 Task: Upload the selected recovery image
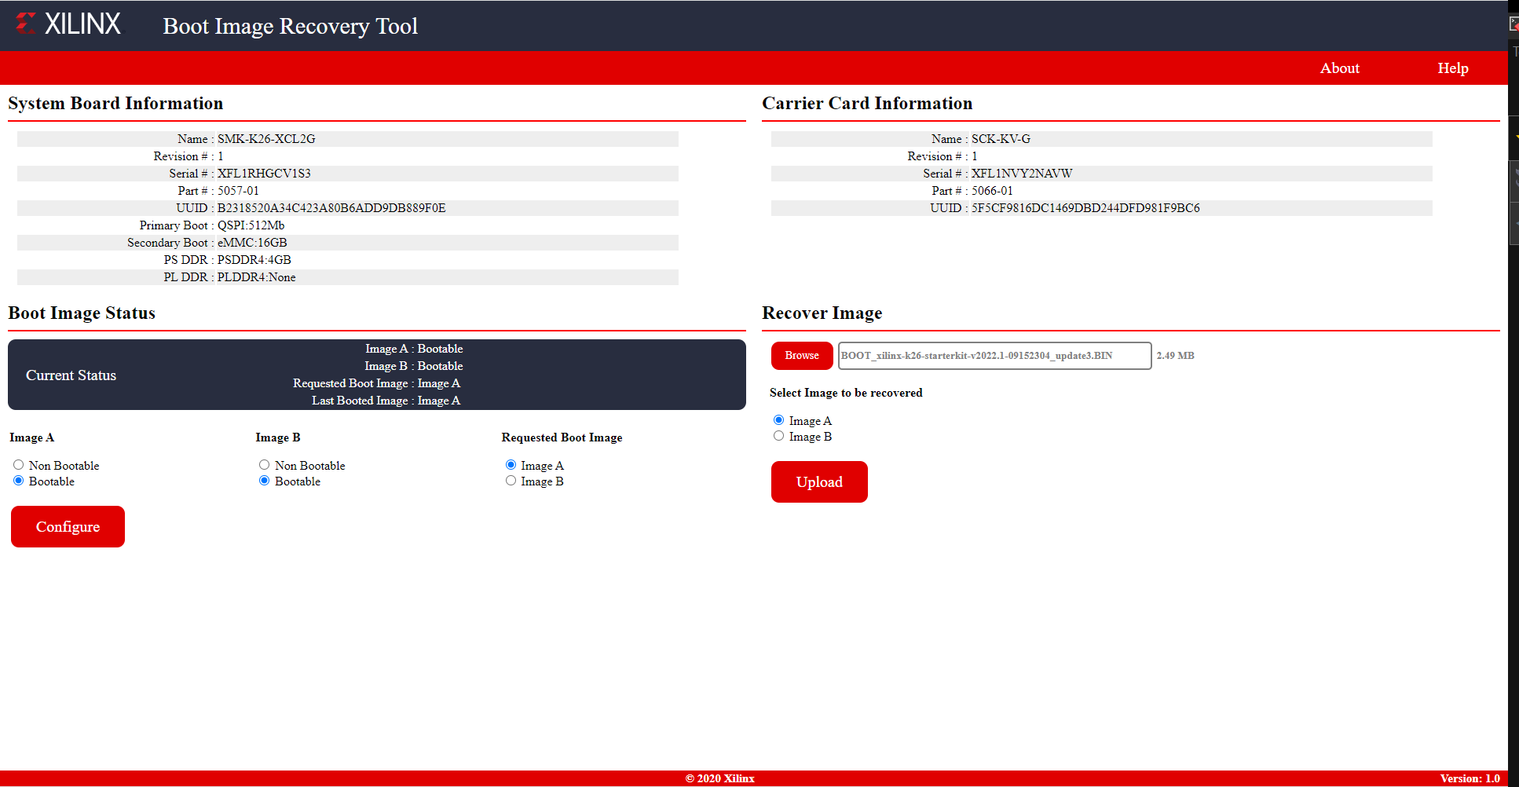pyautogui.click(x=818, y=481)
